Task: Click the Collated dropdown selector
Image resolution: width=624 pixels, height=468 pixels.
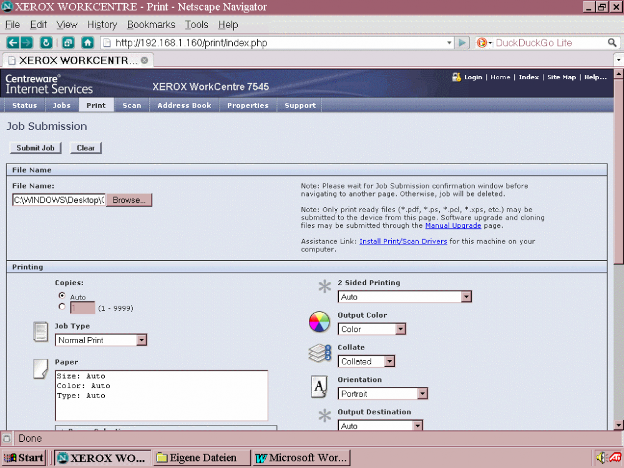Action: coord(391,361)
